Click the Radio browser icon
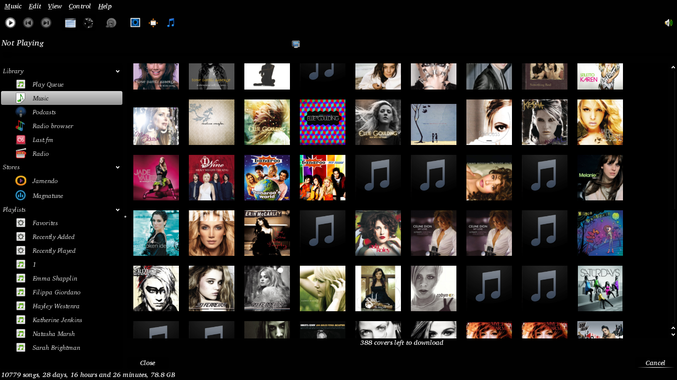 pos(21,126)
